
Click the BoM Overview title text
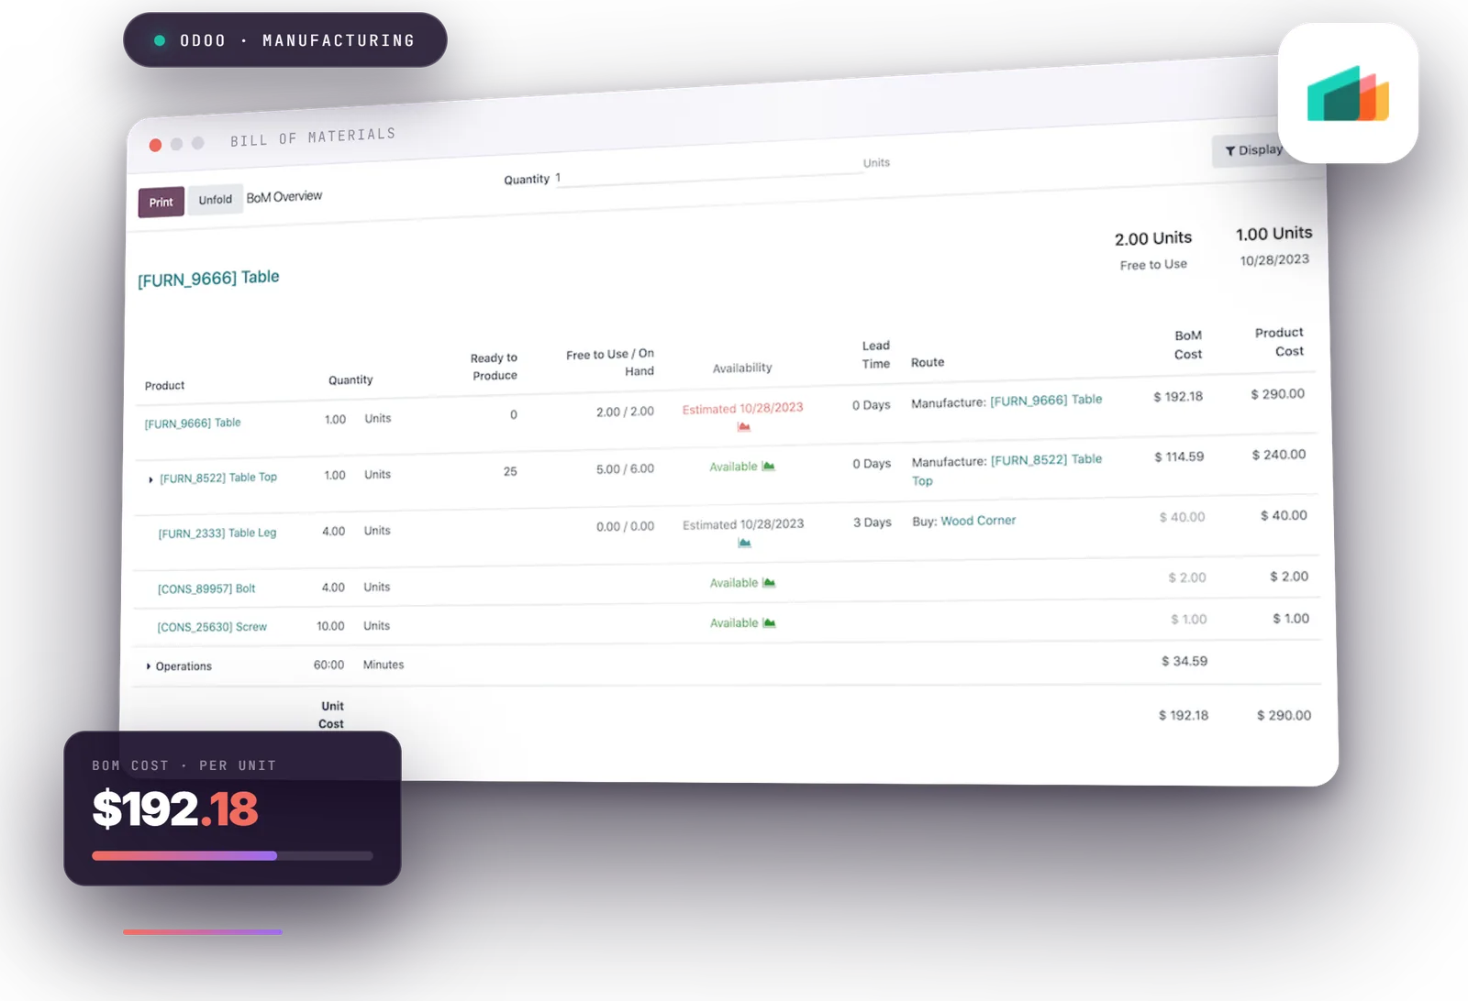(x=284, y=197)
